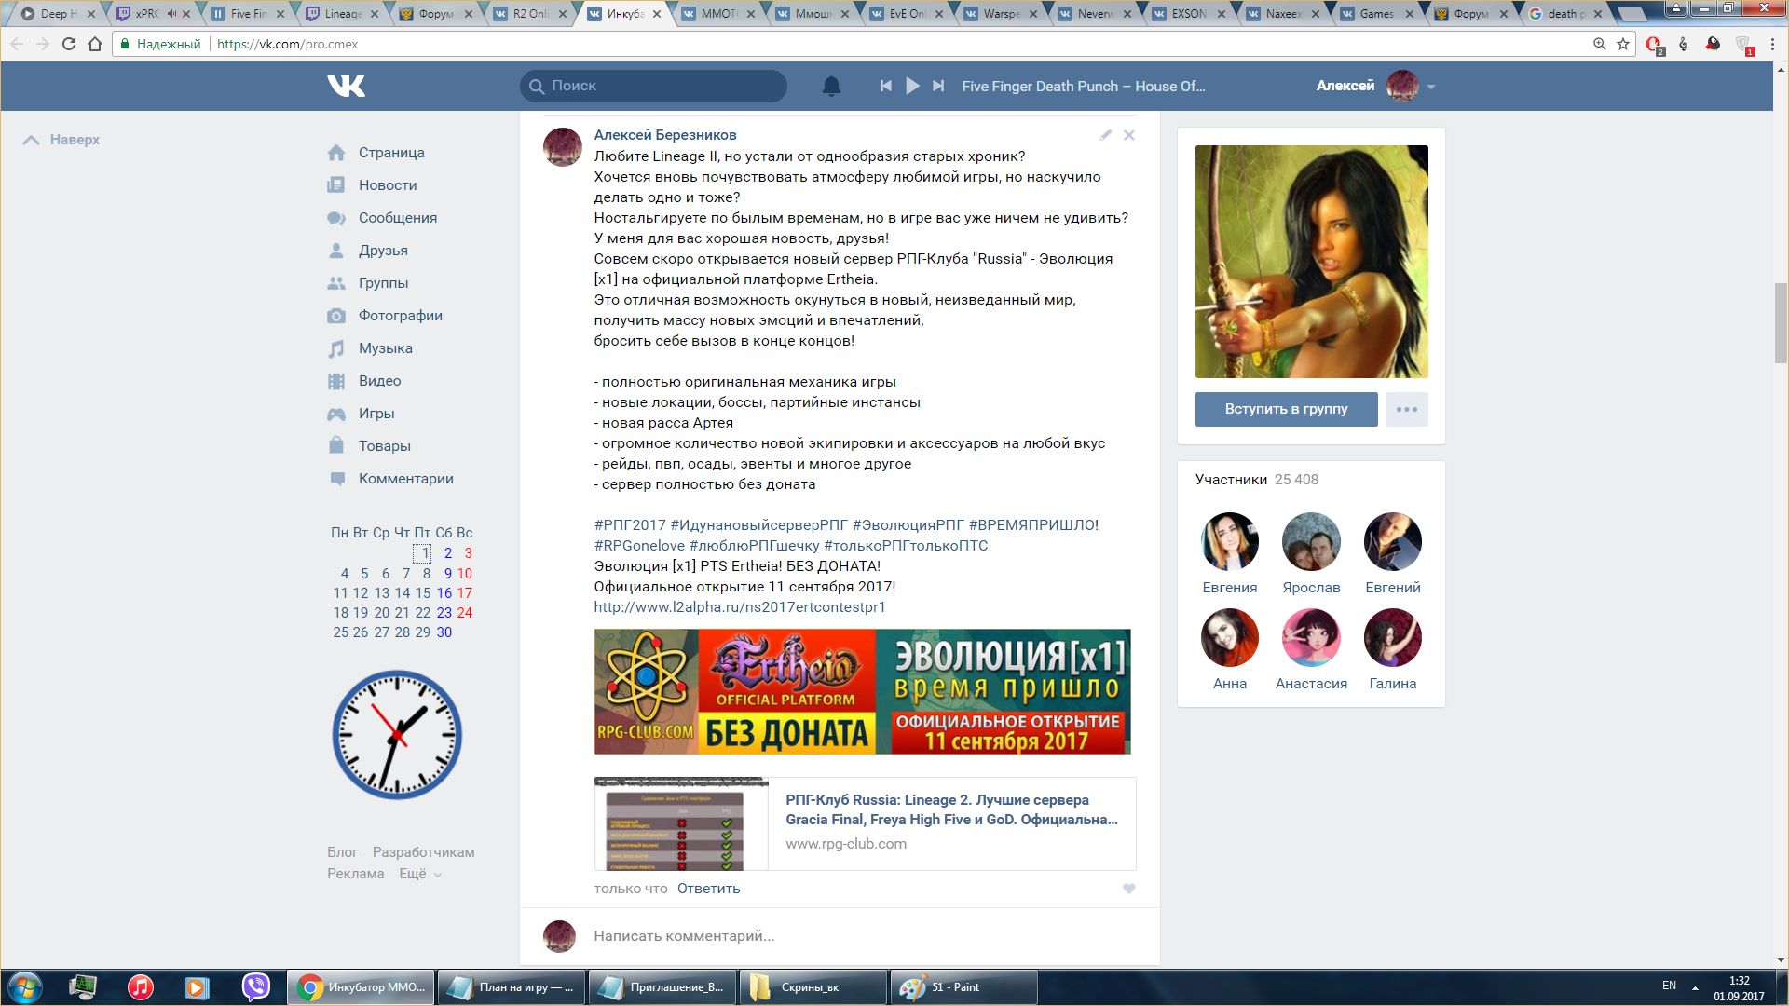Image resolution: width=1789 pixels, height=1006 pixels.
Task: Skip to previous music track
Action: [885, 86]
